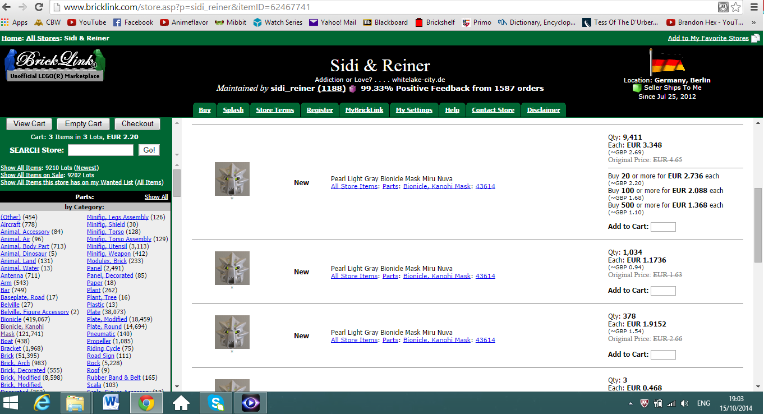Image resolution: width=764 pixels, height=414 pixels.
Task: Open the Animeflavor bookmark
Action: coord(184,22)
